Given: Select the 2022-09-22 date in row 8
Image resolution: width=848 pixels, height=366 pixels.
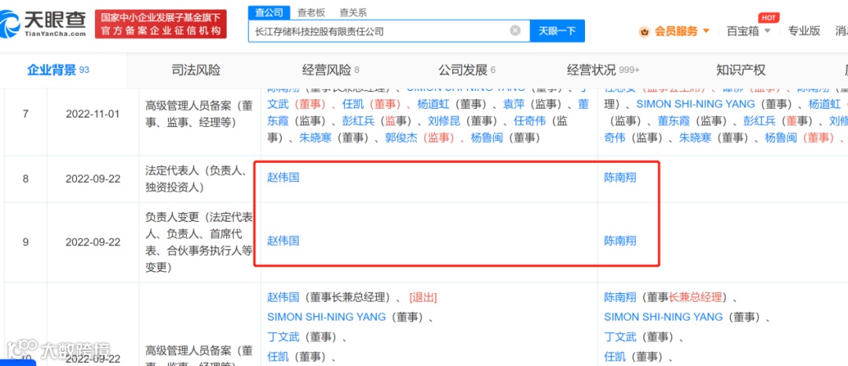Looking at the screenshot, I should tap(93, 179).
